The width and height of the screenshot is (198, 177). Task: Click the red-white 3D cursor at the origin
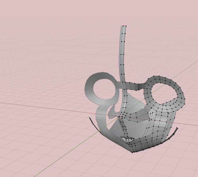click(x=119, y=117)
